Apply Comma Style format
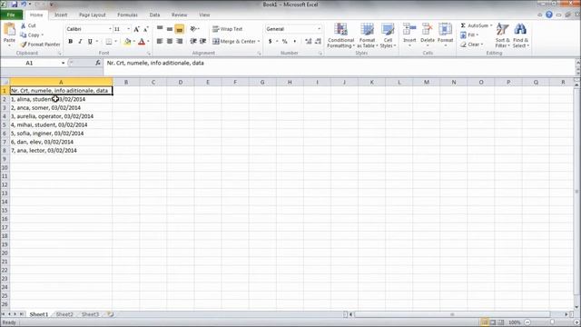 (x=294, y=41)
